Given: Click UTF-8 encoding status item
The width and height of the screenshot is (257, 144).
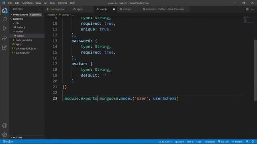Looking at the screenshot, I should coord(190,142).
